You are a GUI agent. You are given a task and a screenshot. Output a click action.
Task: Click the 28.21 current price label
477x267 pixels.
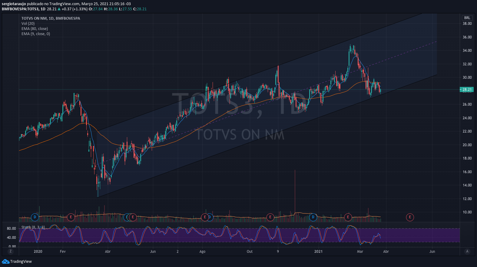pos(467,89)
